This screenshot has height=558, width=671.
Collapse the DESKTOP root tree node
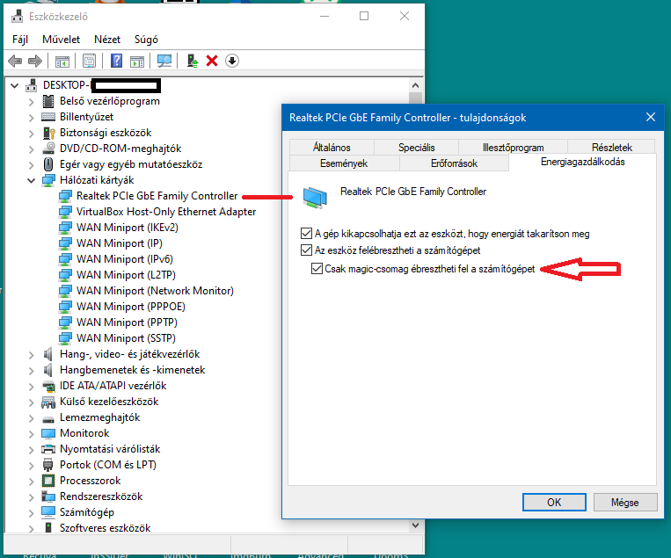click(x=15, y=85)
